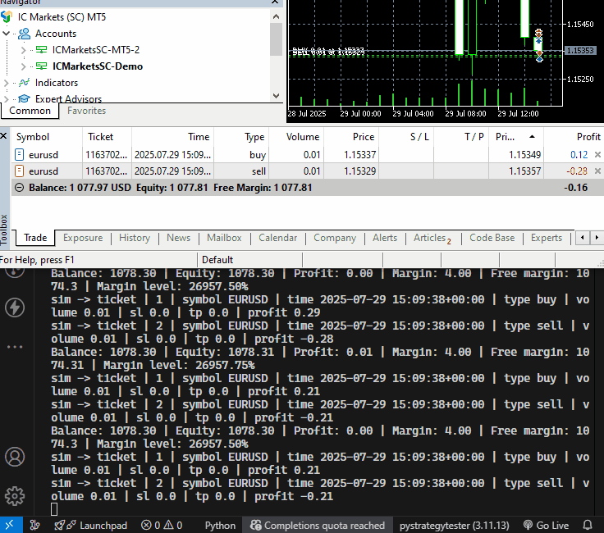Open the Trade tab
Image resolution: width=604 pixels, height=533 pixels.
point(35,238)
